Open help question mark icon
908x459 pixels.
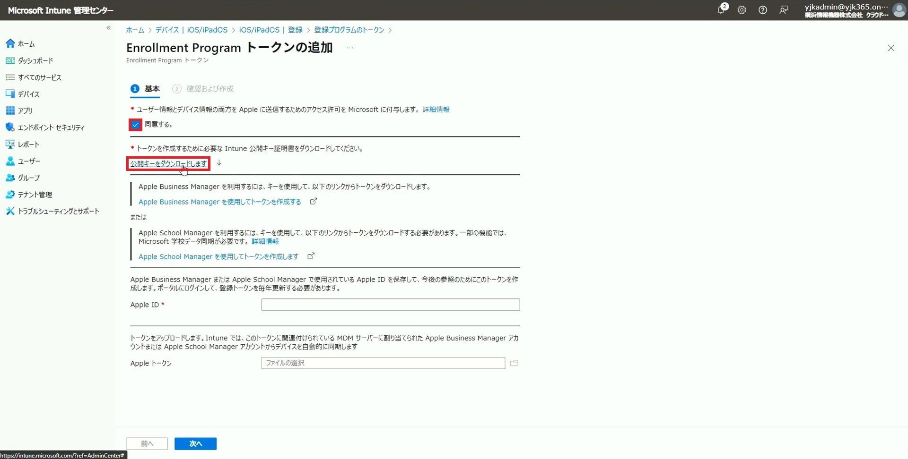point(762,10)
